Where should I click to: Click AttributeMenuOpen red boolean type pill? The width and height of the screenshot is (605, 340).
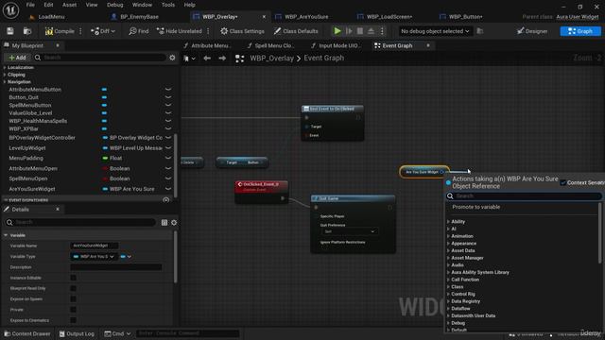click(105, 168)
